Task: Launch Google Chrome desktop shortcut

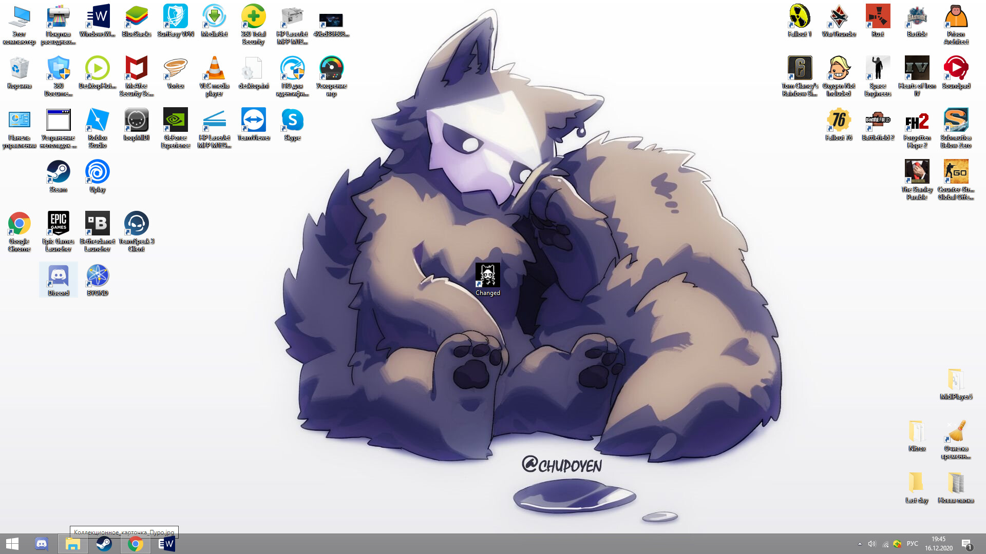Action: pos(19,231)
